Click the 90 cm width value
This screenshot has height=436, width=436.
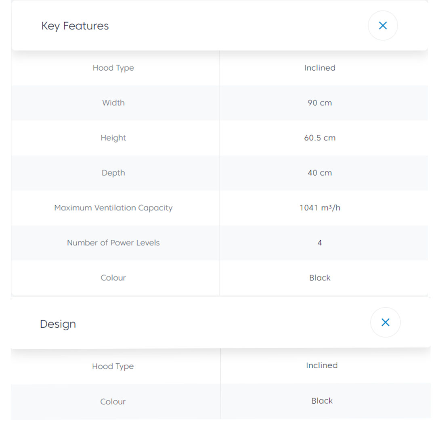click(319, 103)
